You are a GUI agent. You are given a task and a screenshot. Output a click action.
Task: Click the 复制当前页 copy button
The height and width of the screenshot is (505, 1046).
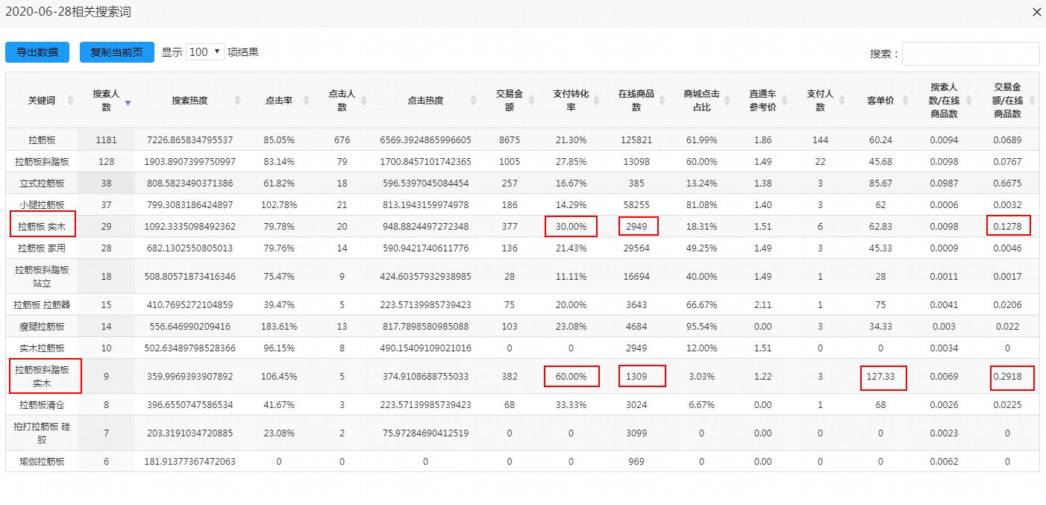[118, 52]
